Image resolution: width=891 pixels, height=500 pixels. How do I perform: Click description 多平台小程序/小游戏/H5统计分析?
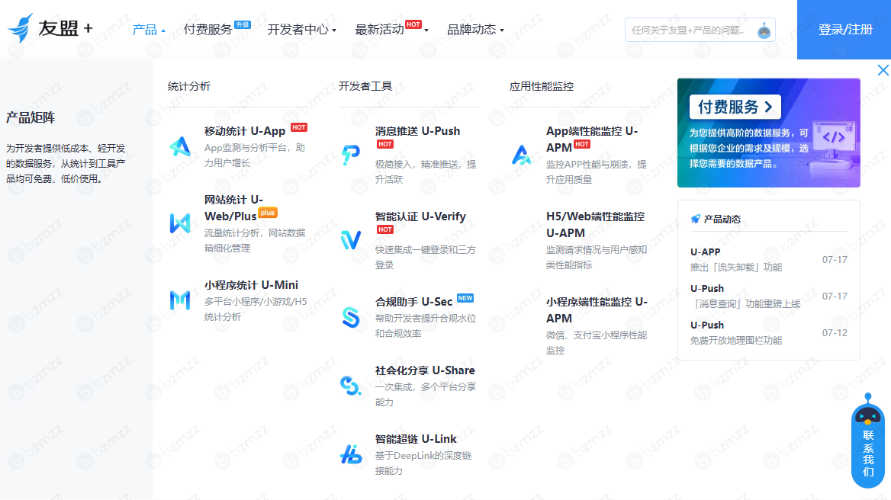256,309
